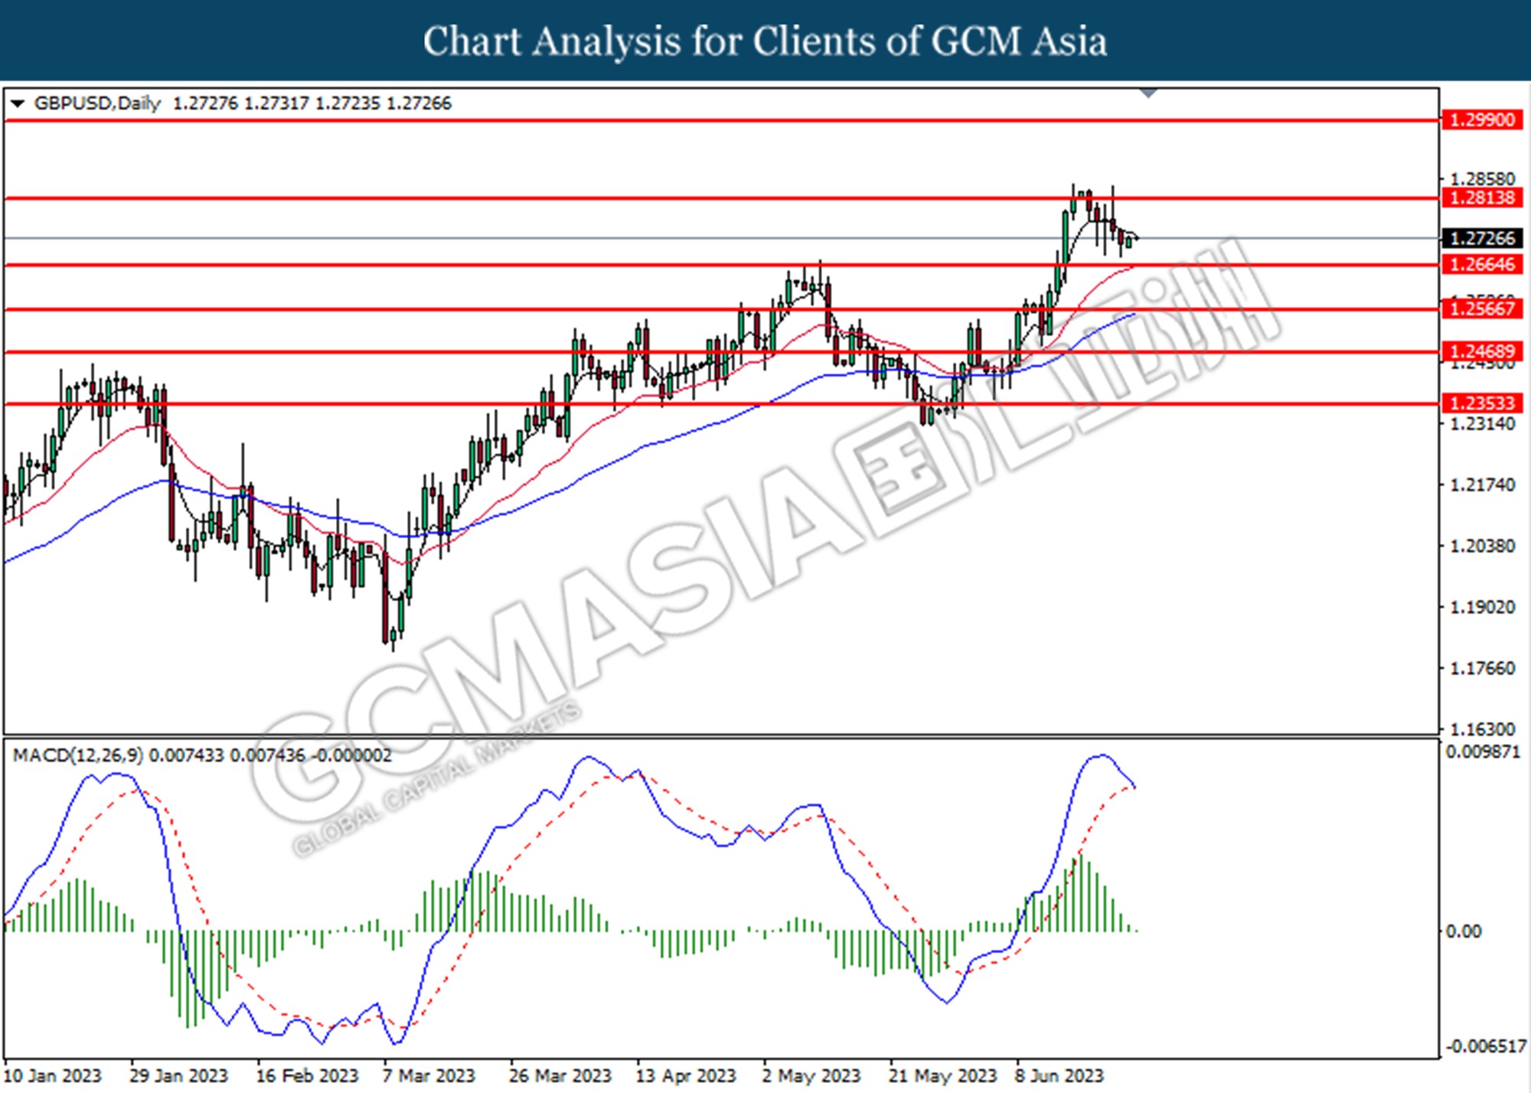Click the 2 May 2023 date label

tap(811, 1076)
